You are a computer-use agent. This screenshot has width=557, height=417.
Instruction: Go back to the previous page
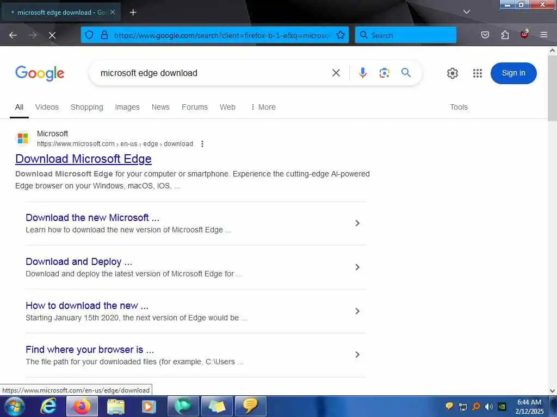click(x=13, y=35)
